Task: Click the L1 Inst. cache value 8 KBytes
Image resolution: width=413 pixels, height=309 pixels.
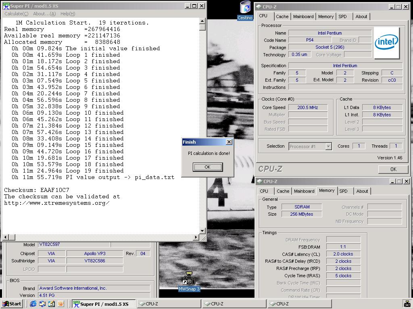Action: pyautogui.click(x=382, y=115)
